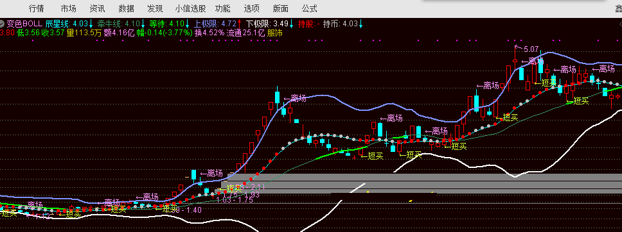Viewport: 622px width, 232px height.
Task: Click the 换4.52% turnover rate
Action: tap(210, 33)
